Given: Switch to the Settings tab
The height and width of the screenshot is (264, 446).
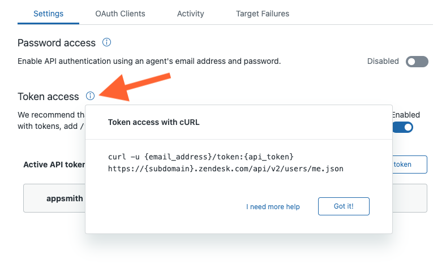Looking at the screenshot, I should (48, 14).
